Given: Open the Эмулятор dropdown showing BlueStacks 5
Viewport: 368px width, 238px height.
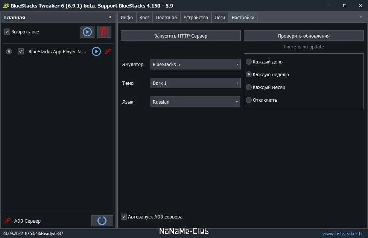Looking at the screenshot, I should [x=196, y=64].
